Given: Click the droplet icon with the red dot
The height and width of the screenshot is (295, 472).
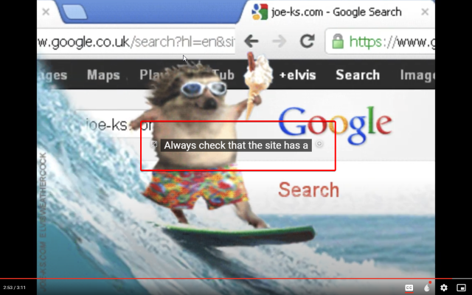Looking at the screenshot, I should pyautogui.click(x=427, y=288).
